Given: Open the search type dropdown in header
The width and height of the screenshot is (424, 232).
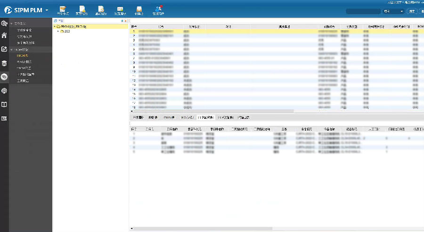Looking at the screenshot, I should (393, 11).
